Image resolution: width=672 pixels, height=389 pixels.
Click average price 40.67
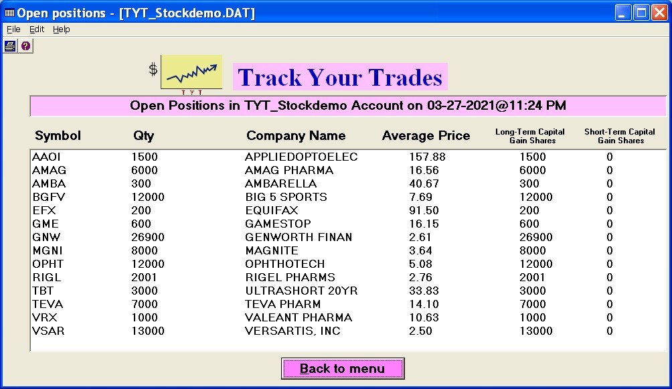(x=424, y=183)
